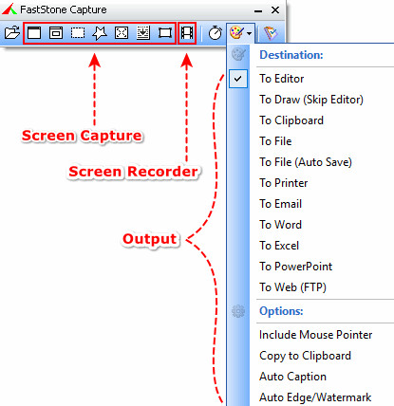Select To Web (FTP) output
This screenshot has height=406, width=394.
(292, 287)
